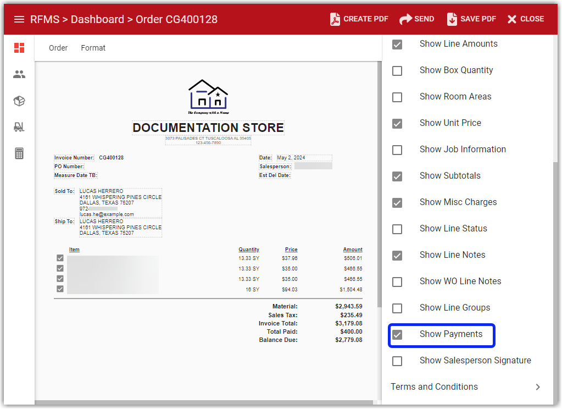Uncheck Show Subtotals
Image resolution: width=562 pixels, height=409 pixels.
(397, 176)
